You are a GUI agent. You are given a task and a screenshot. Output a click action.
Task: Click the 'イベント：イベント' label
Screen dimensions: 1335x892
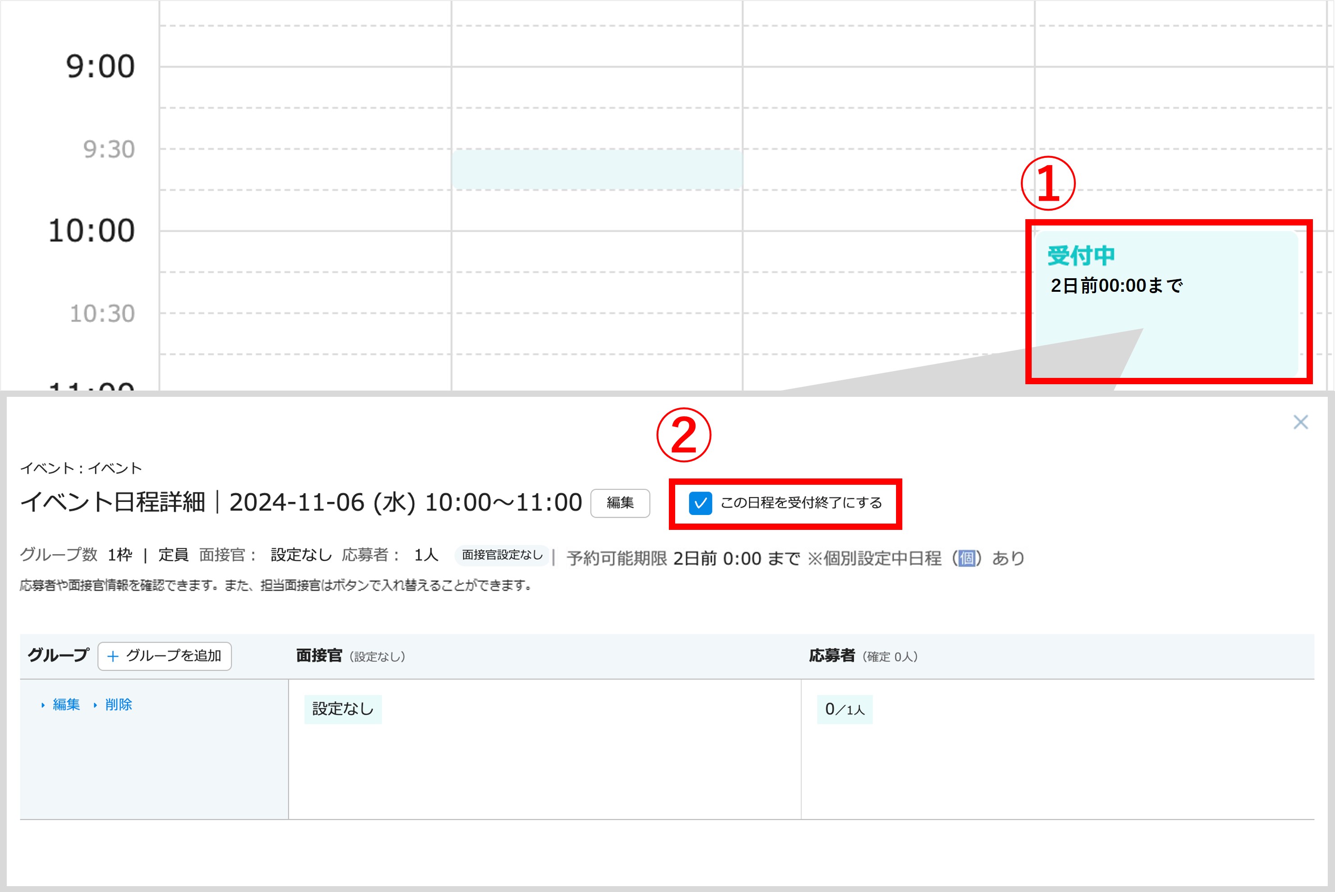81,468
